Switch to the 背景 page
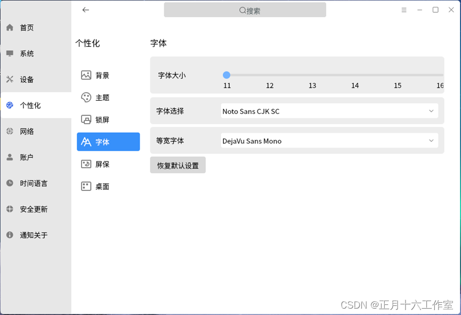The height and width of the screenshot is (315, 461). pos(108,75)
